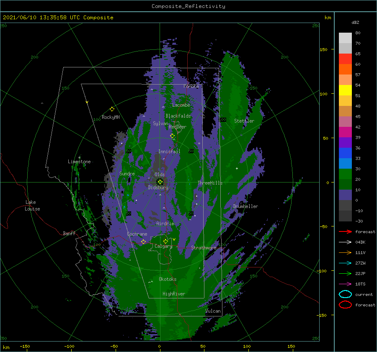The width and height of the screenshot is (377, 352).
Task: Click the Innisfail town label
Action: click(x=169, y=152)
